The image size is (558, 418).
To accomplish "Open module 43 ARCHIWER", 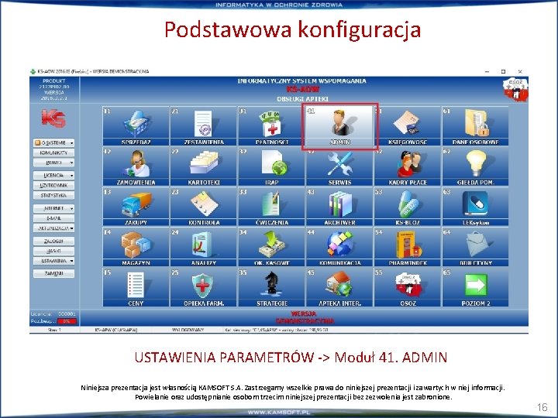I will 340,207.
